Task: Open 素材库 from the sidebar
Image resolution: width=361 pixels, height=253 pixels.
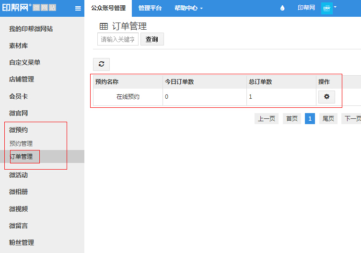Action: tap(18, 46)
